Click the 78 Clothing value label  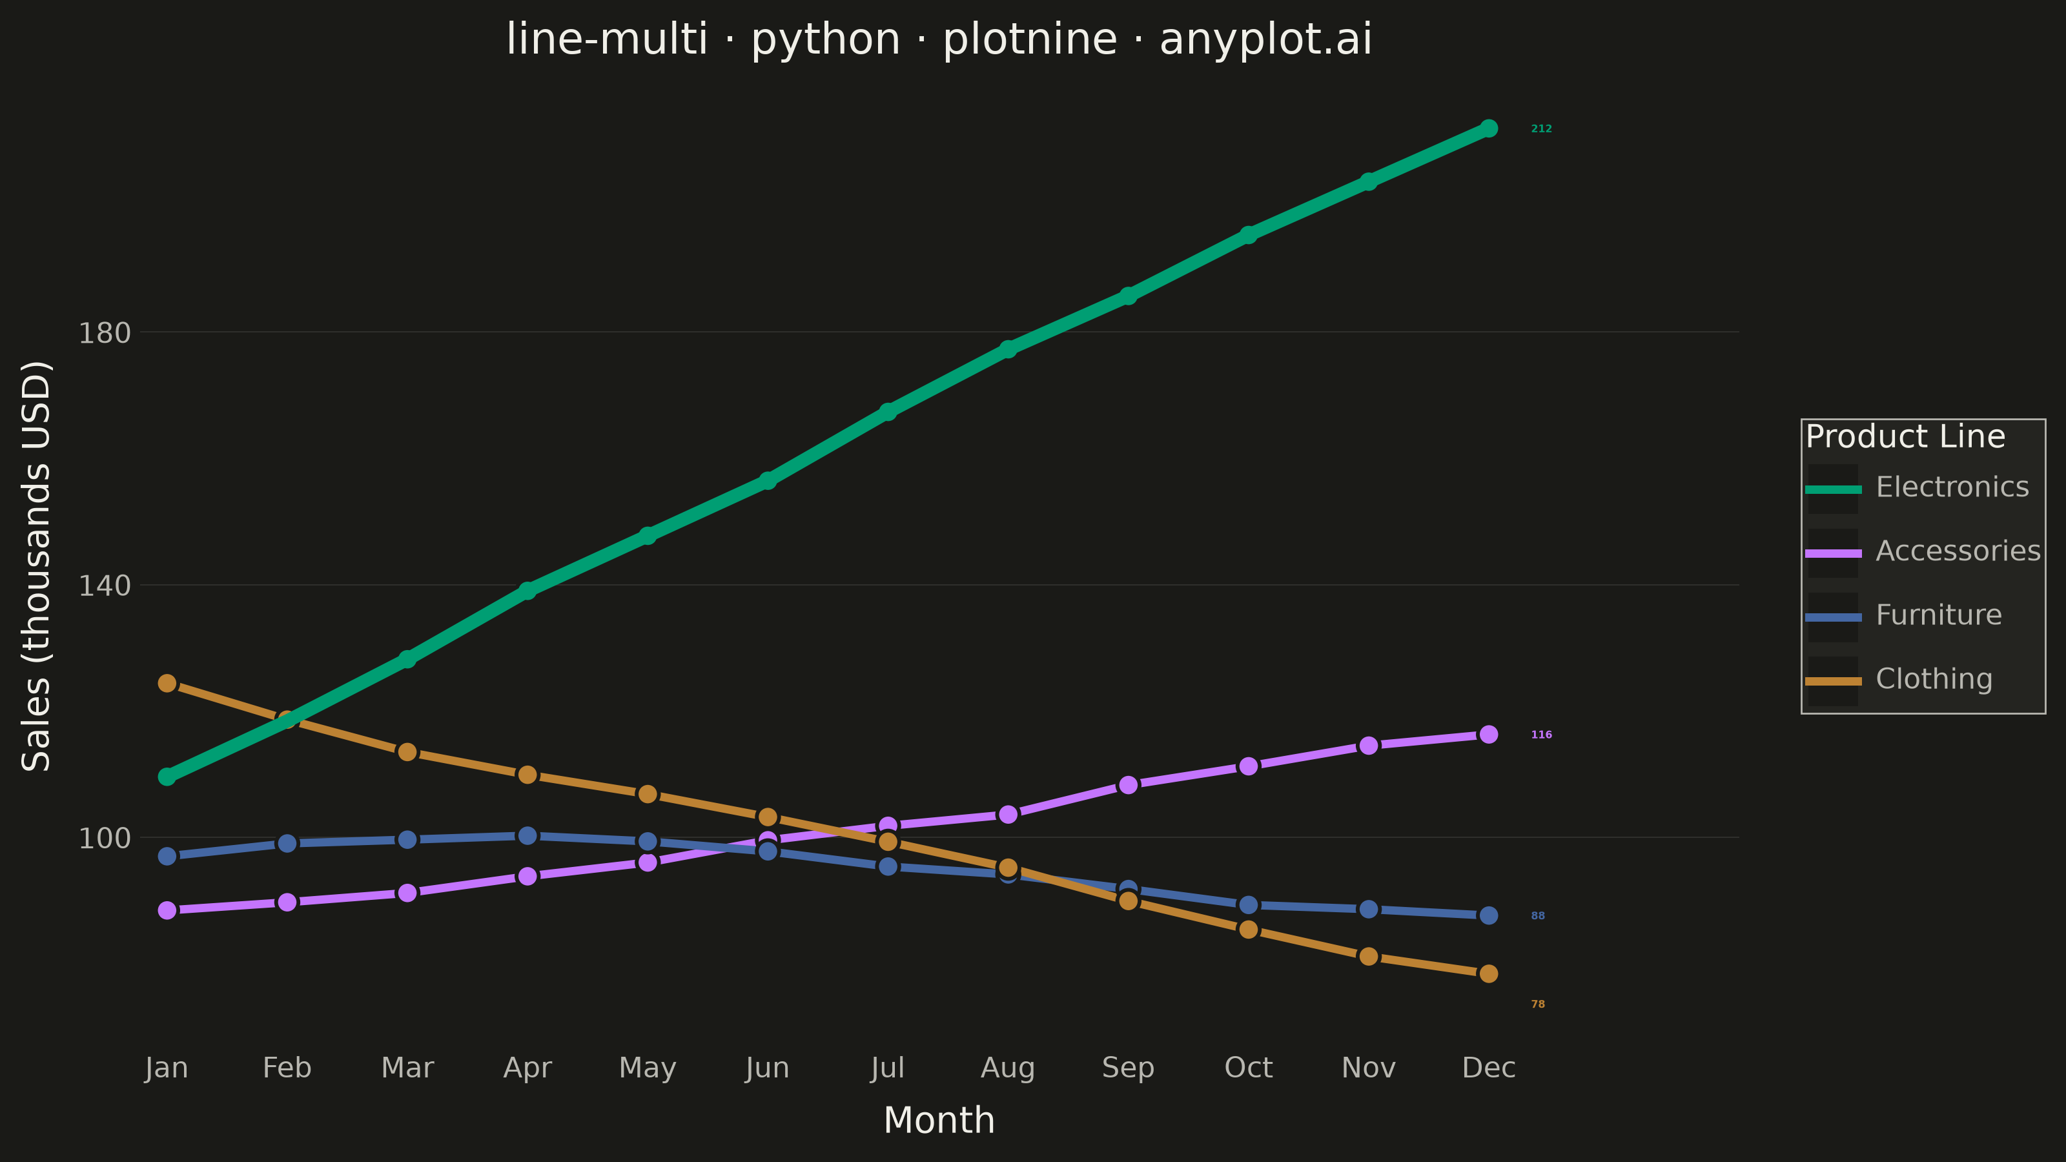(1537, 1004)
